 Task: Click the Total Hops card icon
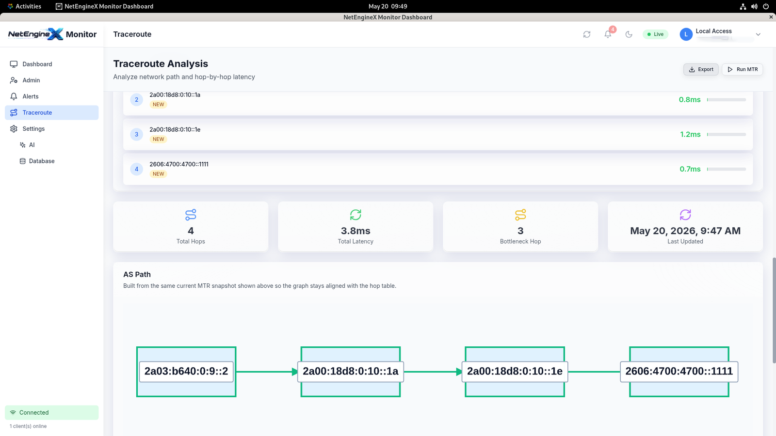pyautogui.click(x=191, y=215)
